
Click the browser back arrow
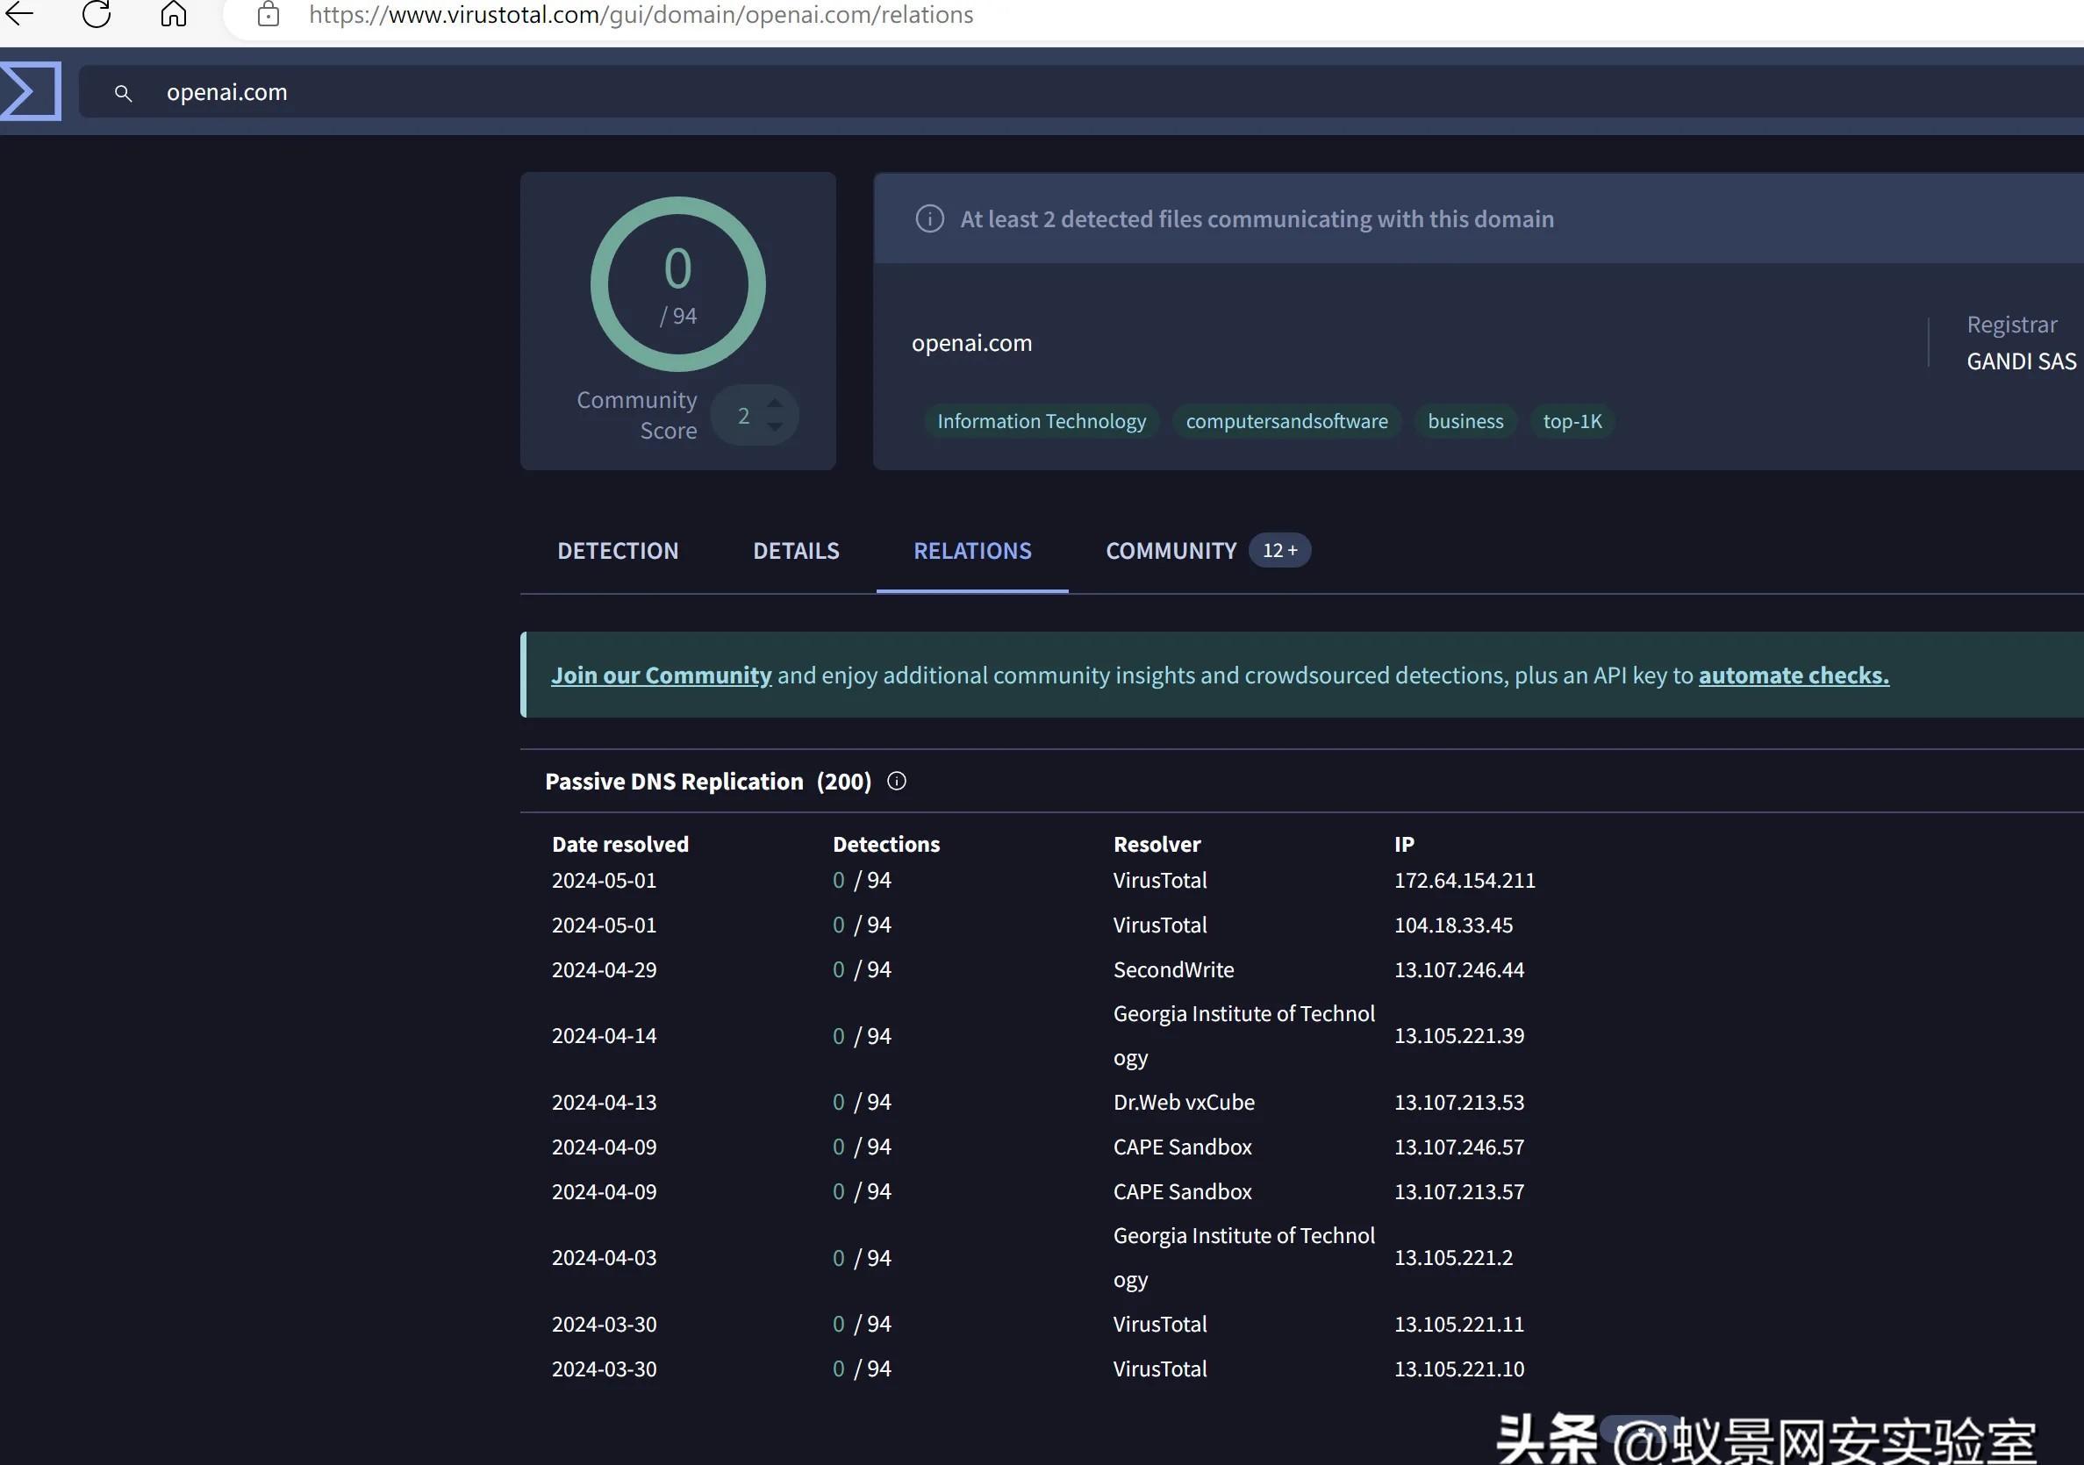[x=19, y=14]
